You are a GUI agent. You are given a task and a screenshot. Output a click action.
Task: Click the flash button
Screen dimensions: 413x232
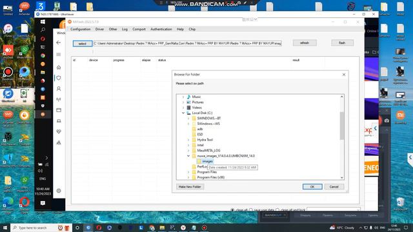coord(342,43)
